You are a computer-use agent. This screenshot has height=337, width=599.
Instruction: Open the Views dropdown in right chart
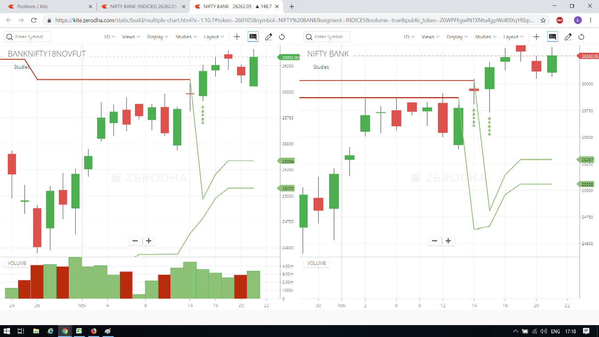pos(431,37)
